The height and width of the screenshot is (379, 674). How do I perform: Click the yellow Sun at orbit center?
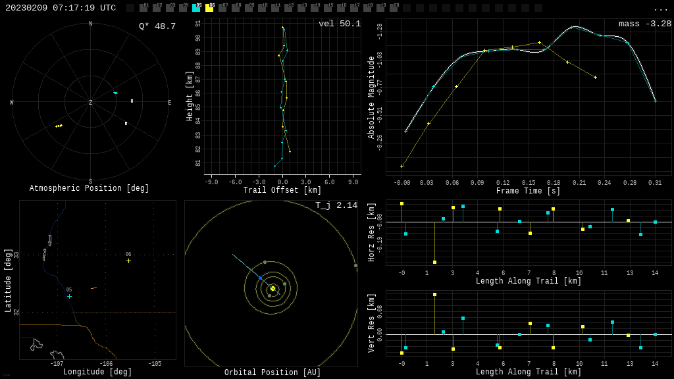click(272, 288)
